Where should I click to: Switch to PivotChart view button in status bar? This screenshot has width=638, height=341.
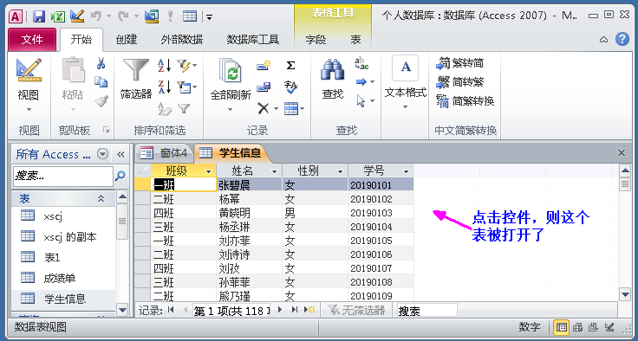[x=593, y=327]
